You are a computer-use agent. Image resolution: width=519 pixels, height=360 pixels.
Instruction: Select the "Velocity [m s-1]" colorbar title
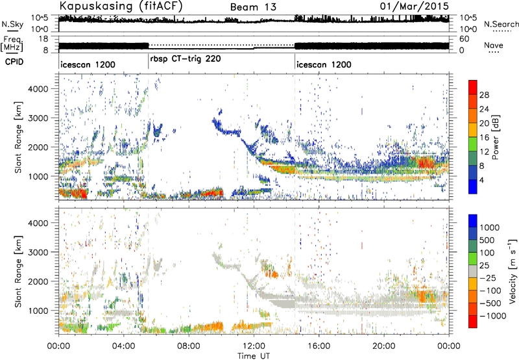pyautogui.click(x=512, y=271)
